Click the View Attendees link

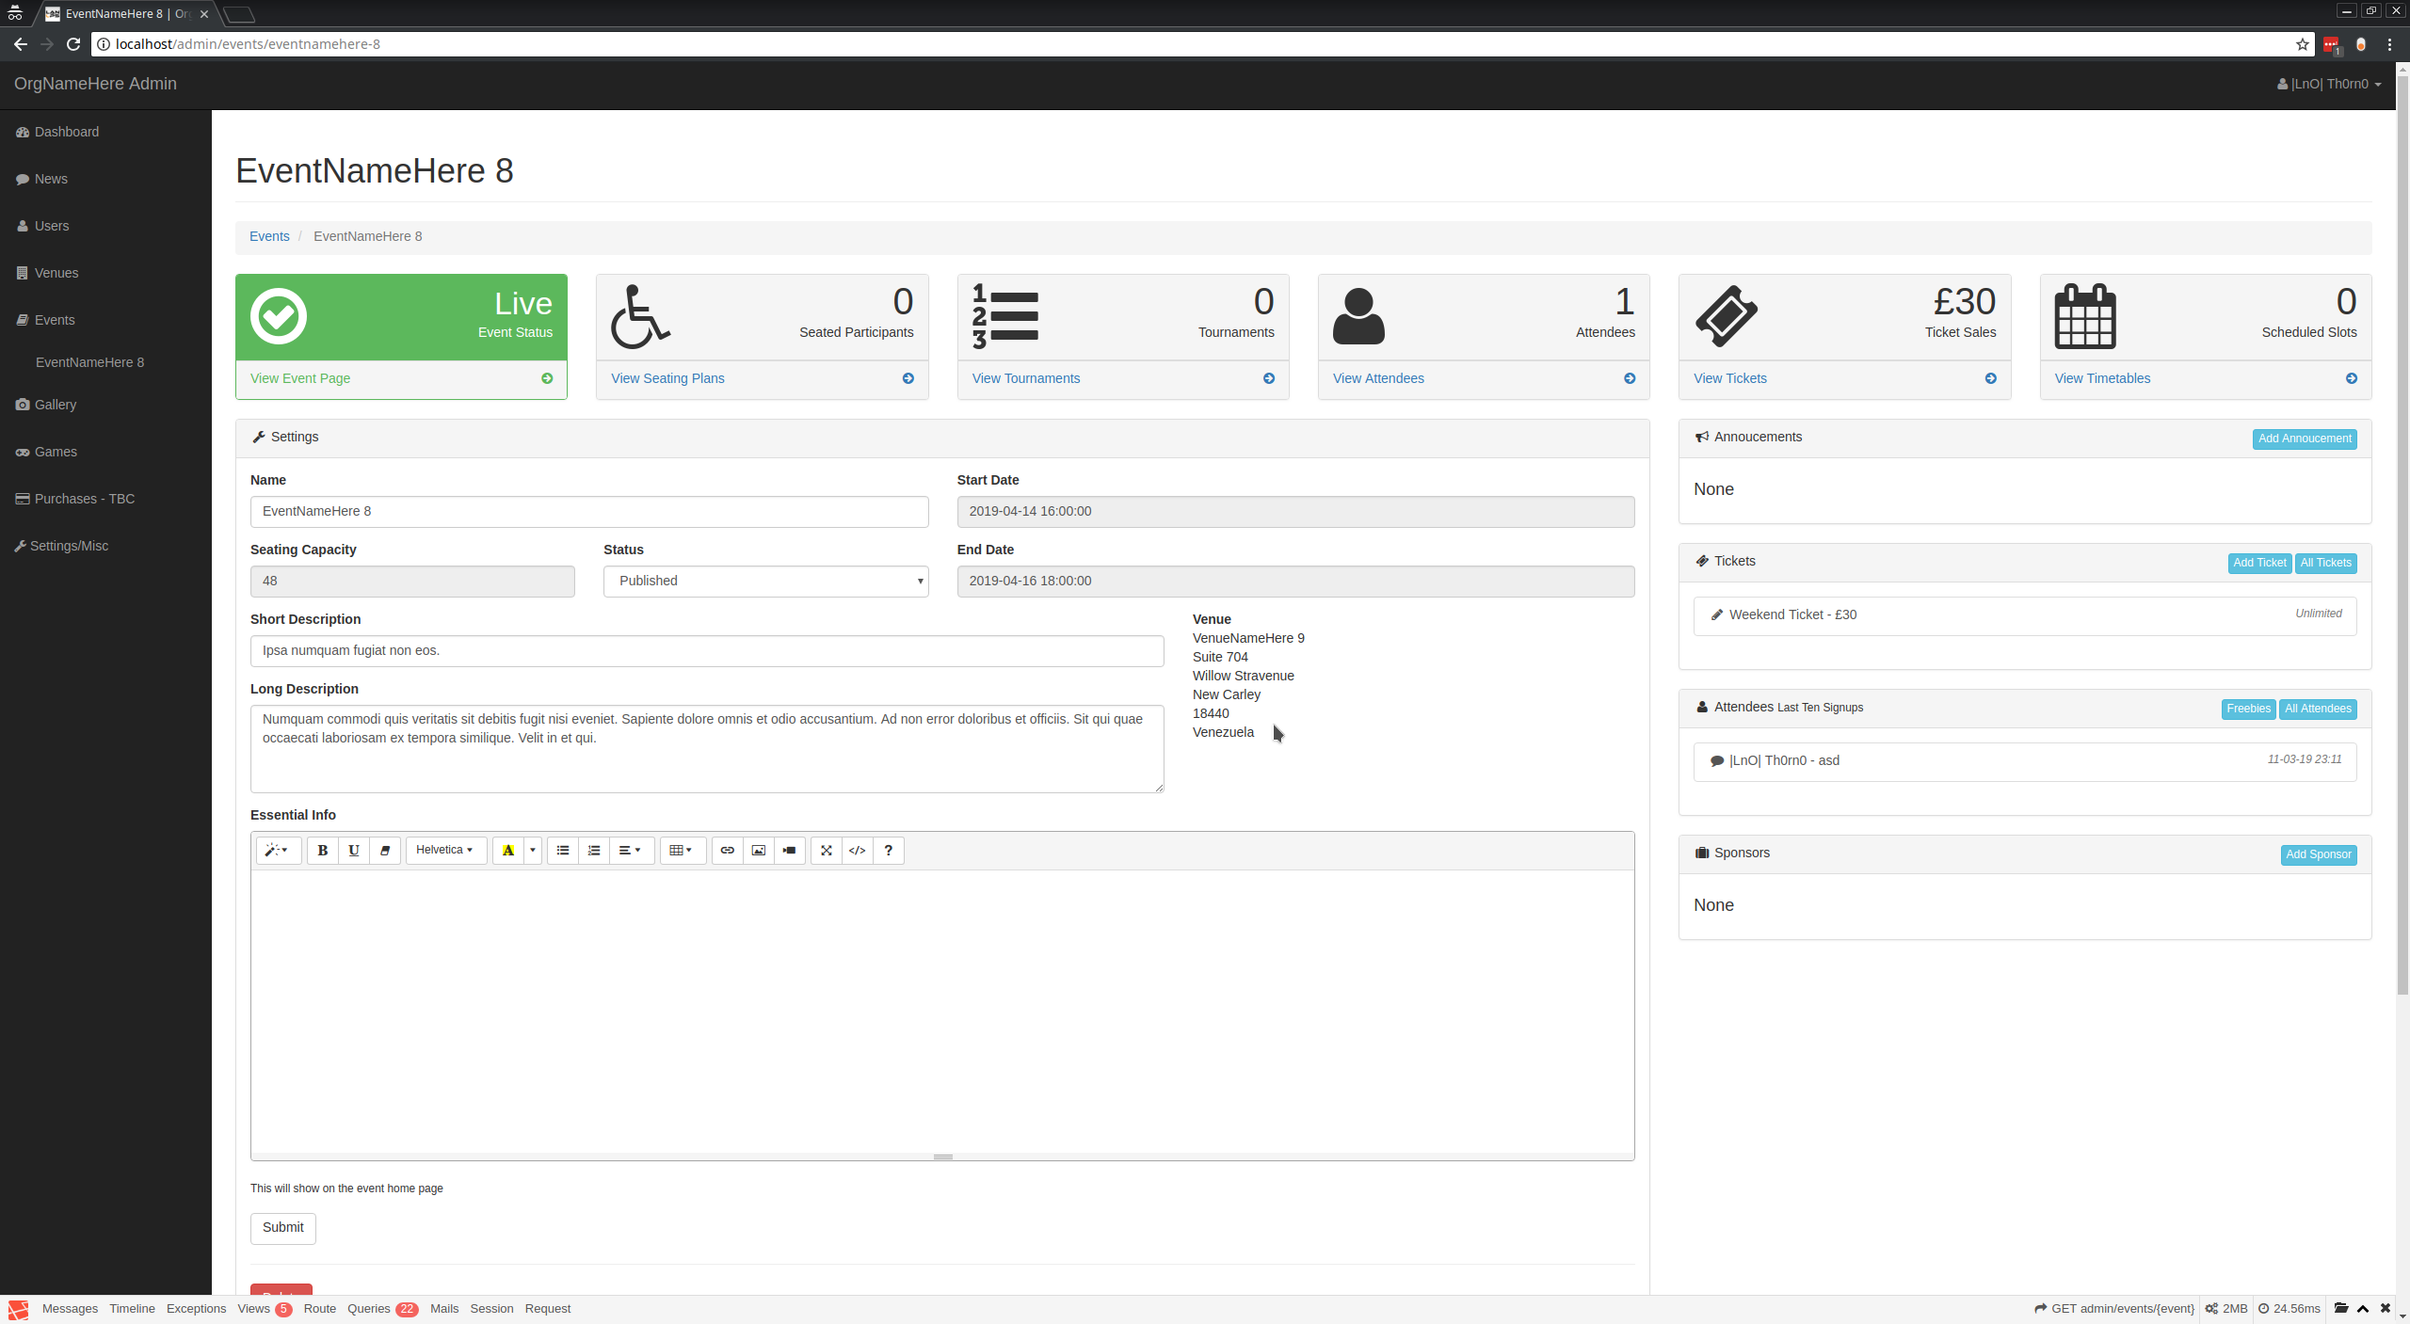coord(1378,378)
